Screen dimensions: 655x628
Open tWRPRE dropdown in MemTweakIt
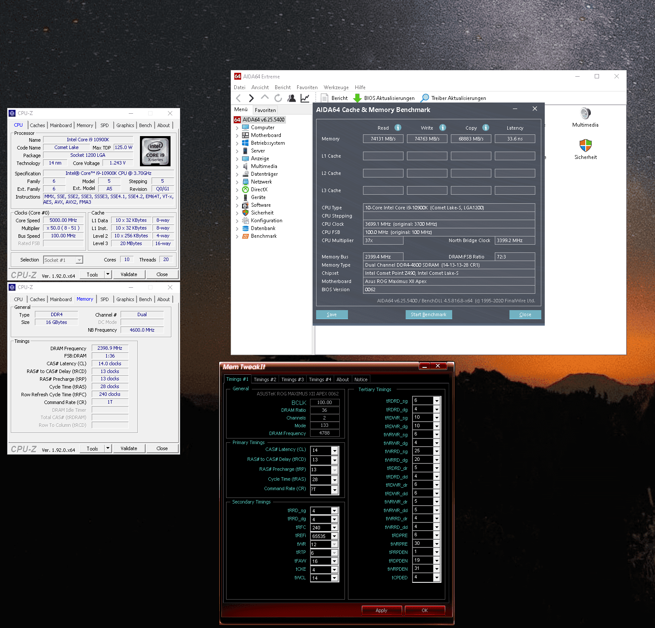437,544
